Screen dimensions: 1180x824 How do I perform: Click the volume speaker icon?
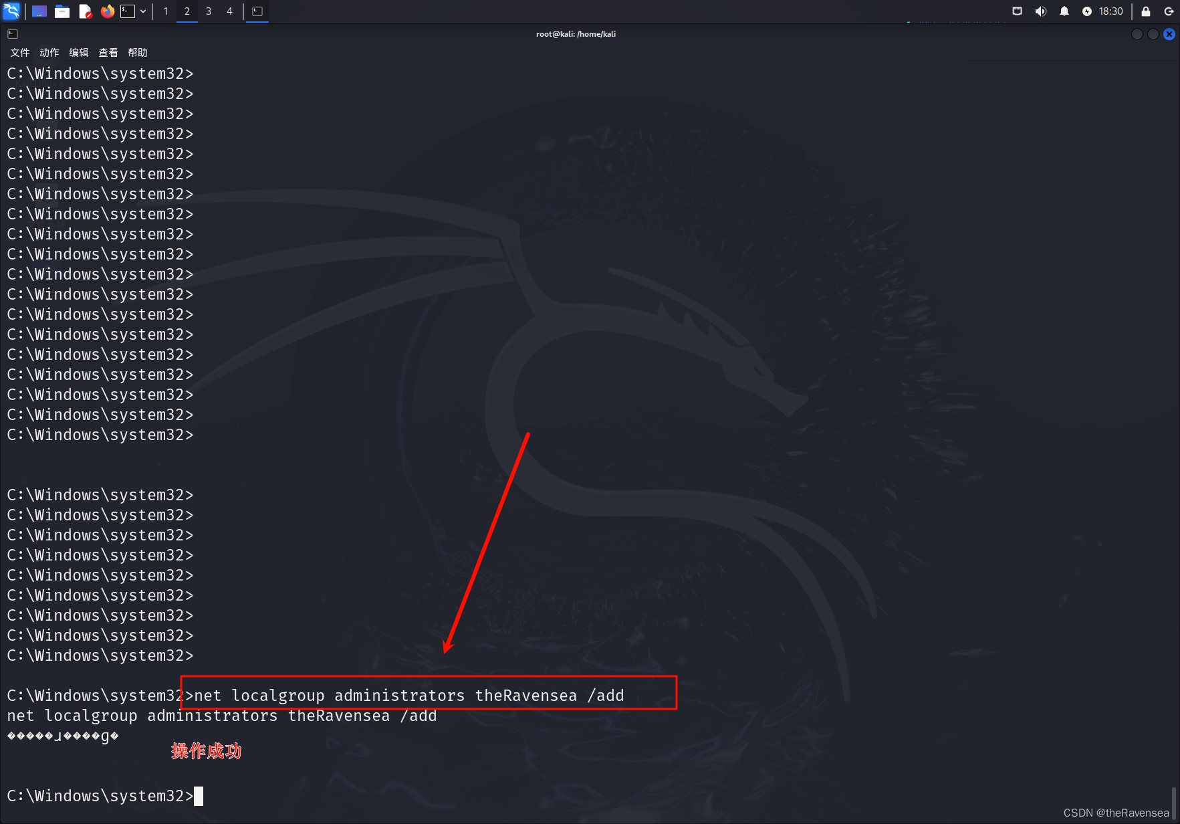coord(1041,11)
